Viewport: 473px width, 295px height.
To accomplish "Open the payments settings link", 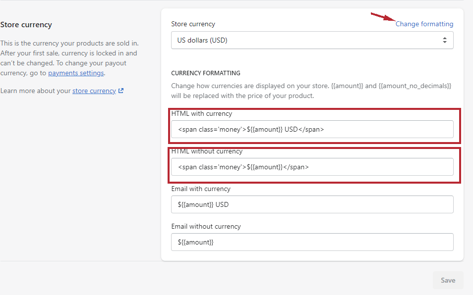I will (x=76, y=73).
